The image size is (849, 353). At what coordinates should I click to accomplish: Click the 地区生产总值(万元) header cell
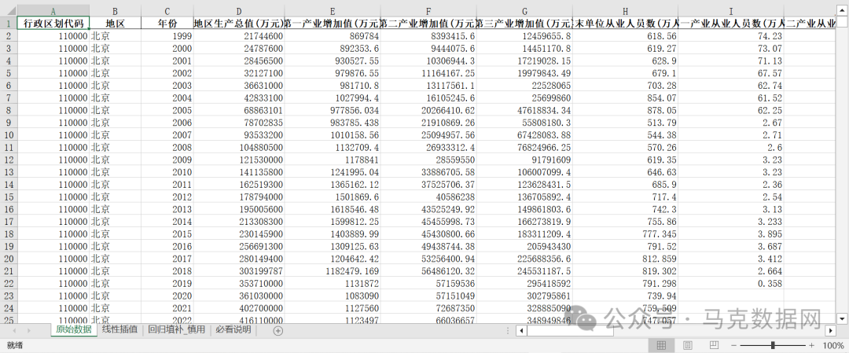[x=239, y=23]
